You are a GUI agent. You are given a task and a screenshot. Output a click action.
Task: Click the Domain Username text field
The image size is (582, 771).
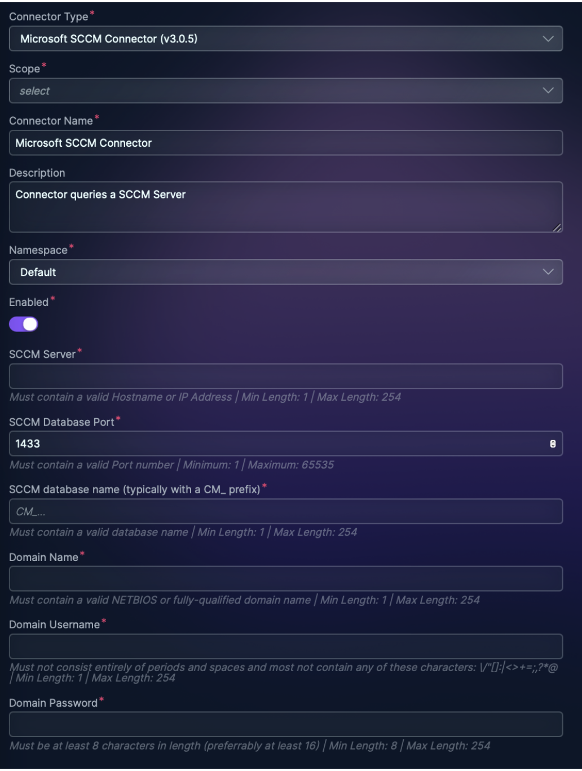pos(285,646)
